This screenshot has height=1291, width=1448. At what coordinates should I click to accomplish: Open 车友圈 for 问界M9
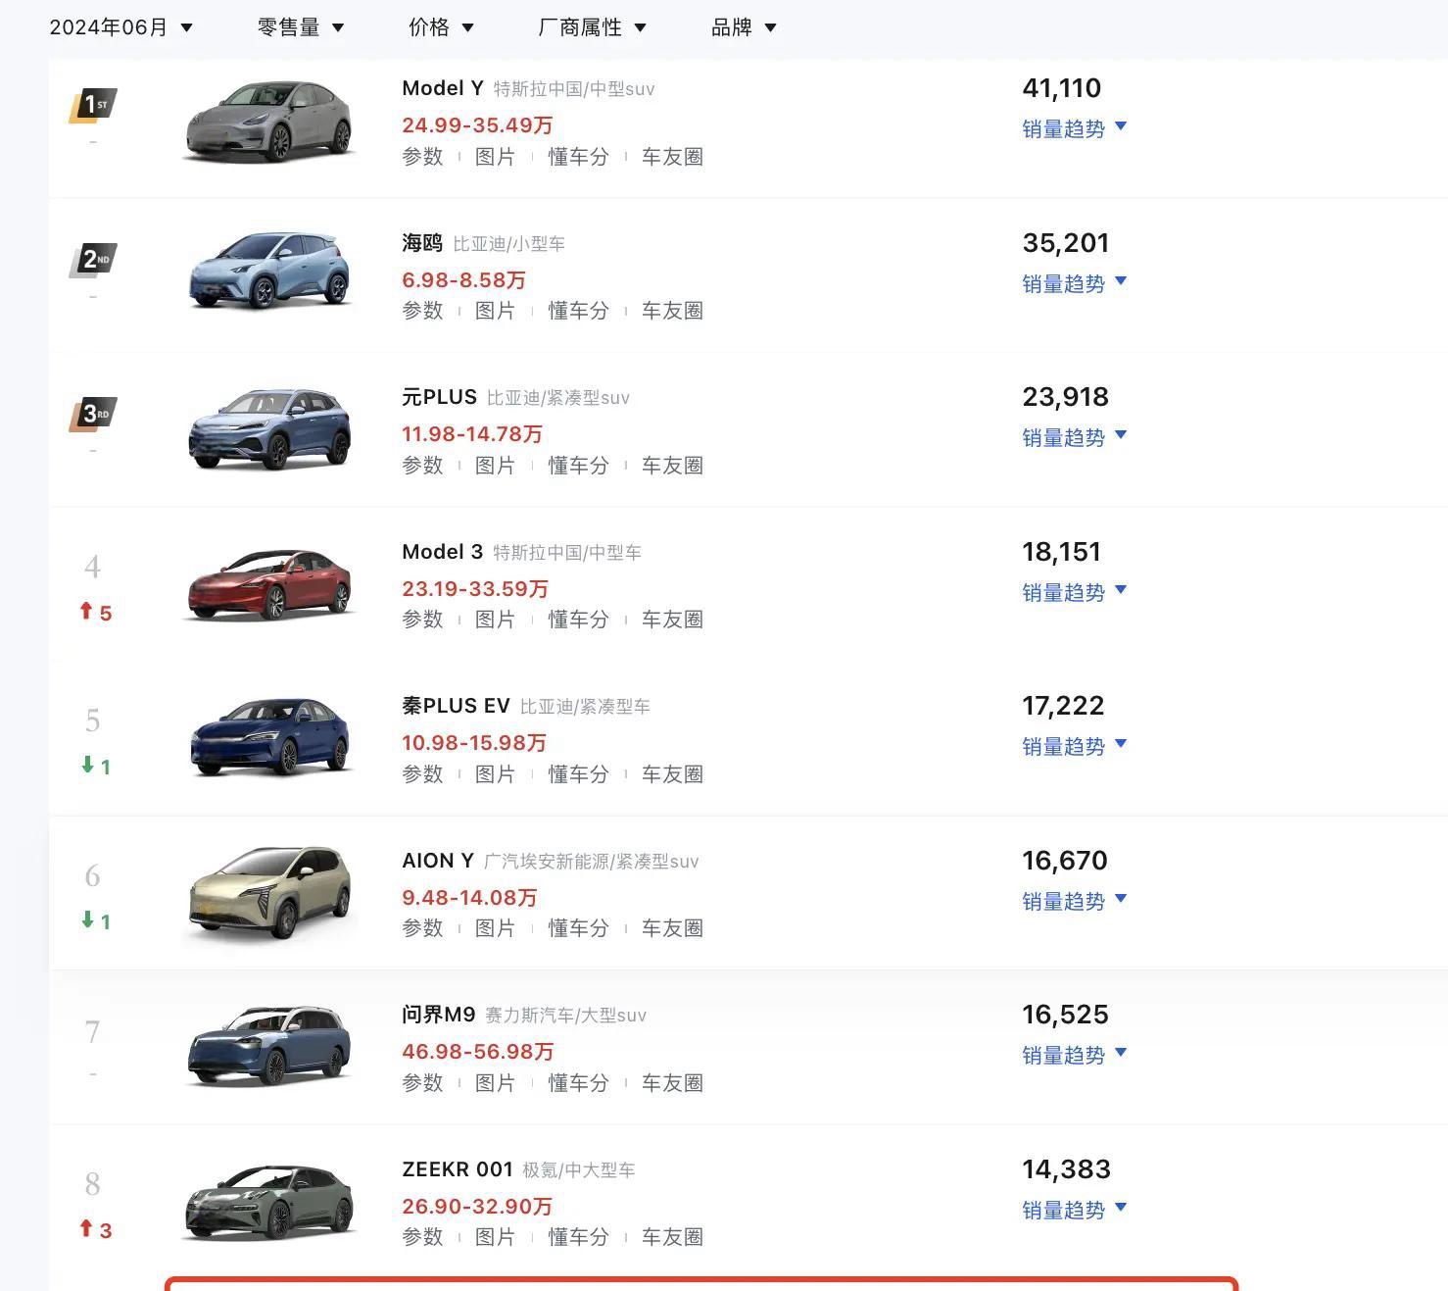pos(672,1083)
